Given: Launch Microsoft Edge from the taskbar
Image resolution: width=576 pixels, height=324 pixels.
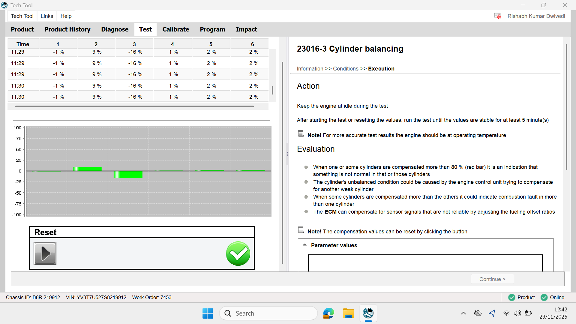Looking at the screenshot, I should [328, 313].
